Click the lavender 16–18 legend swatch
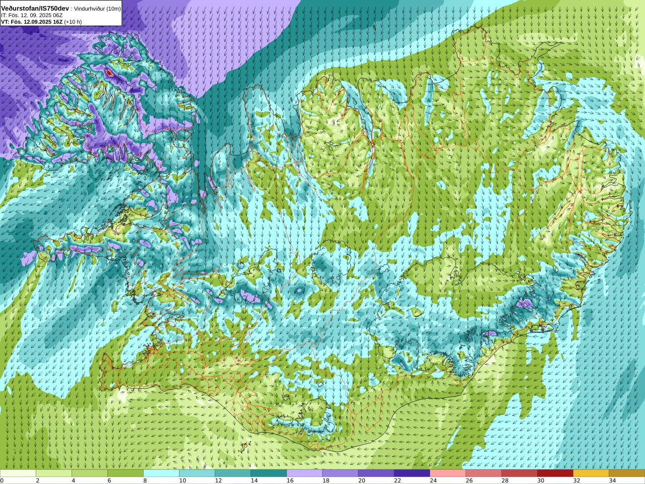This screenshot has height=484, width=645. point(304,473)
